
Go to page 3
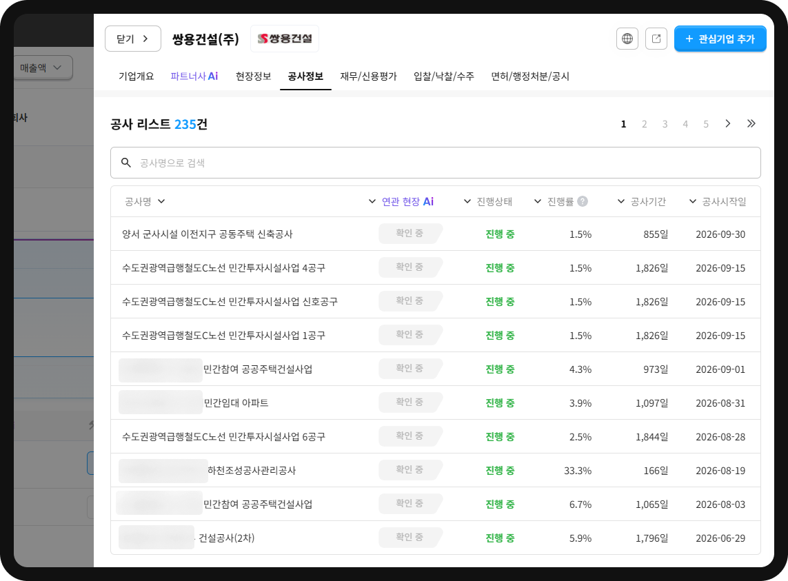[665, 124]
